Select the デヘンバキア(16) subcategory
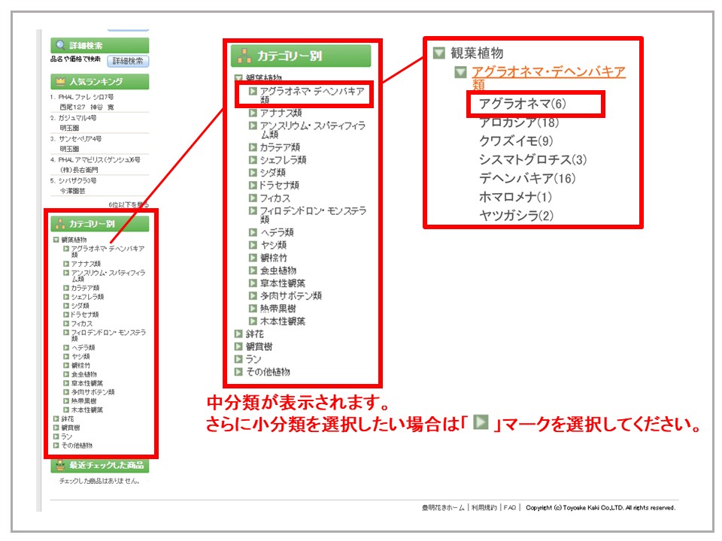The height and width of the screenshot is (541, 722). click(526, 178)
